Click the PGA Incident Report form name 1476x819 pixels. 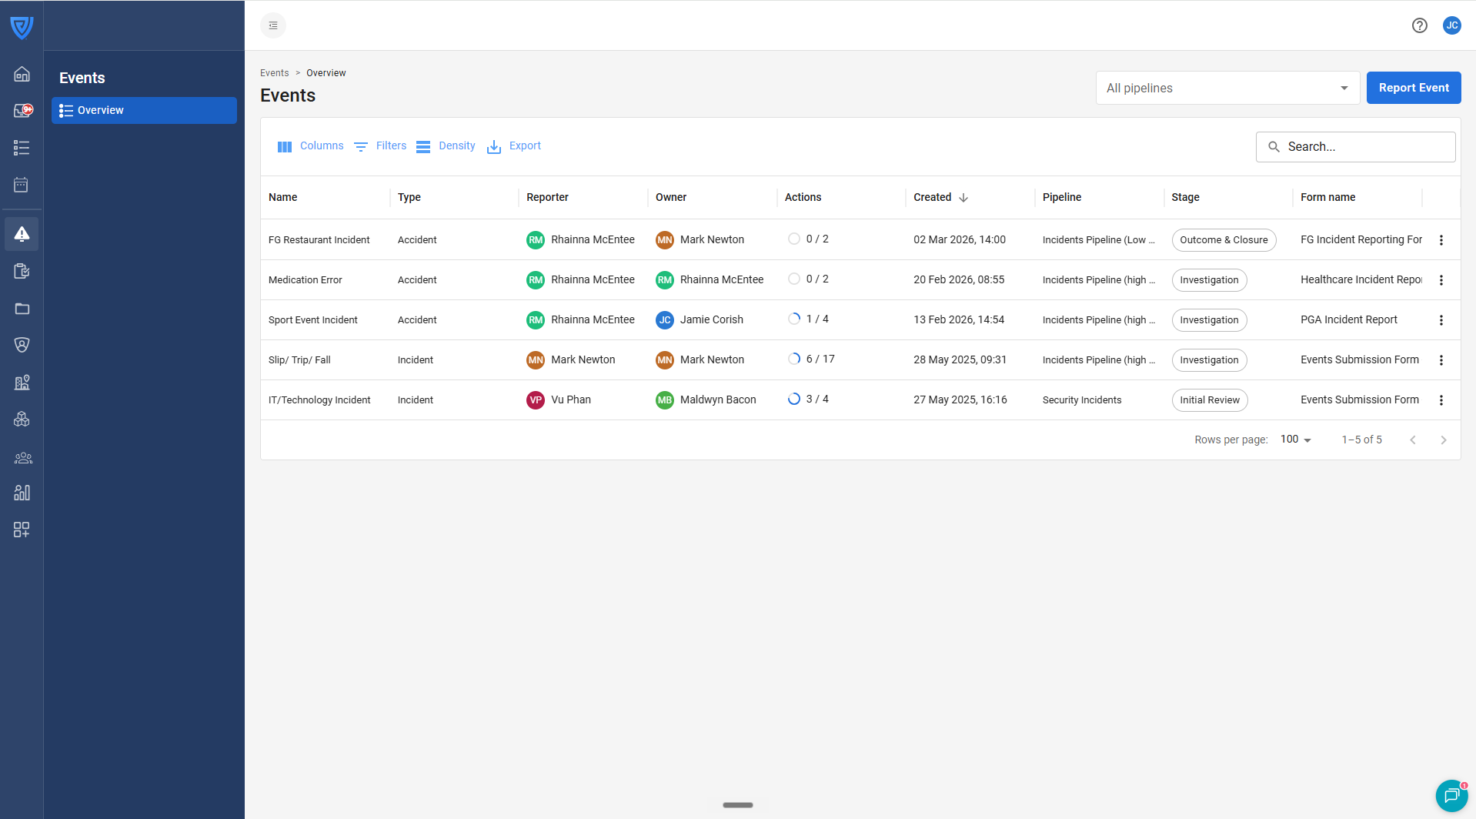[x=1349, y=320]
